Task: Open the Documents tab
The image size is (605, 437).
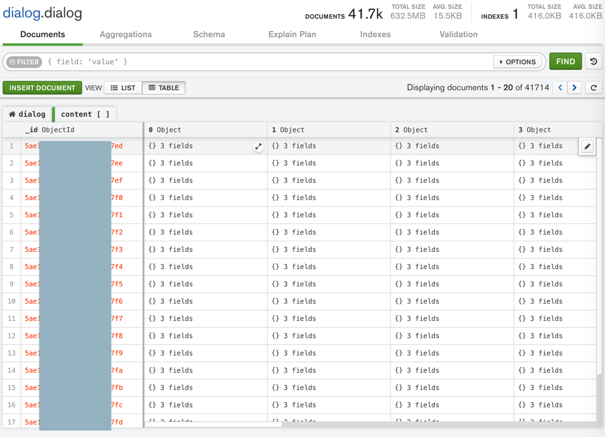Action: [x=43, y=35]
